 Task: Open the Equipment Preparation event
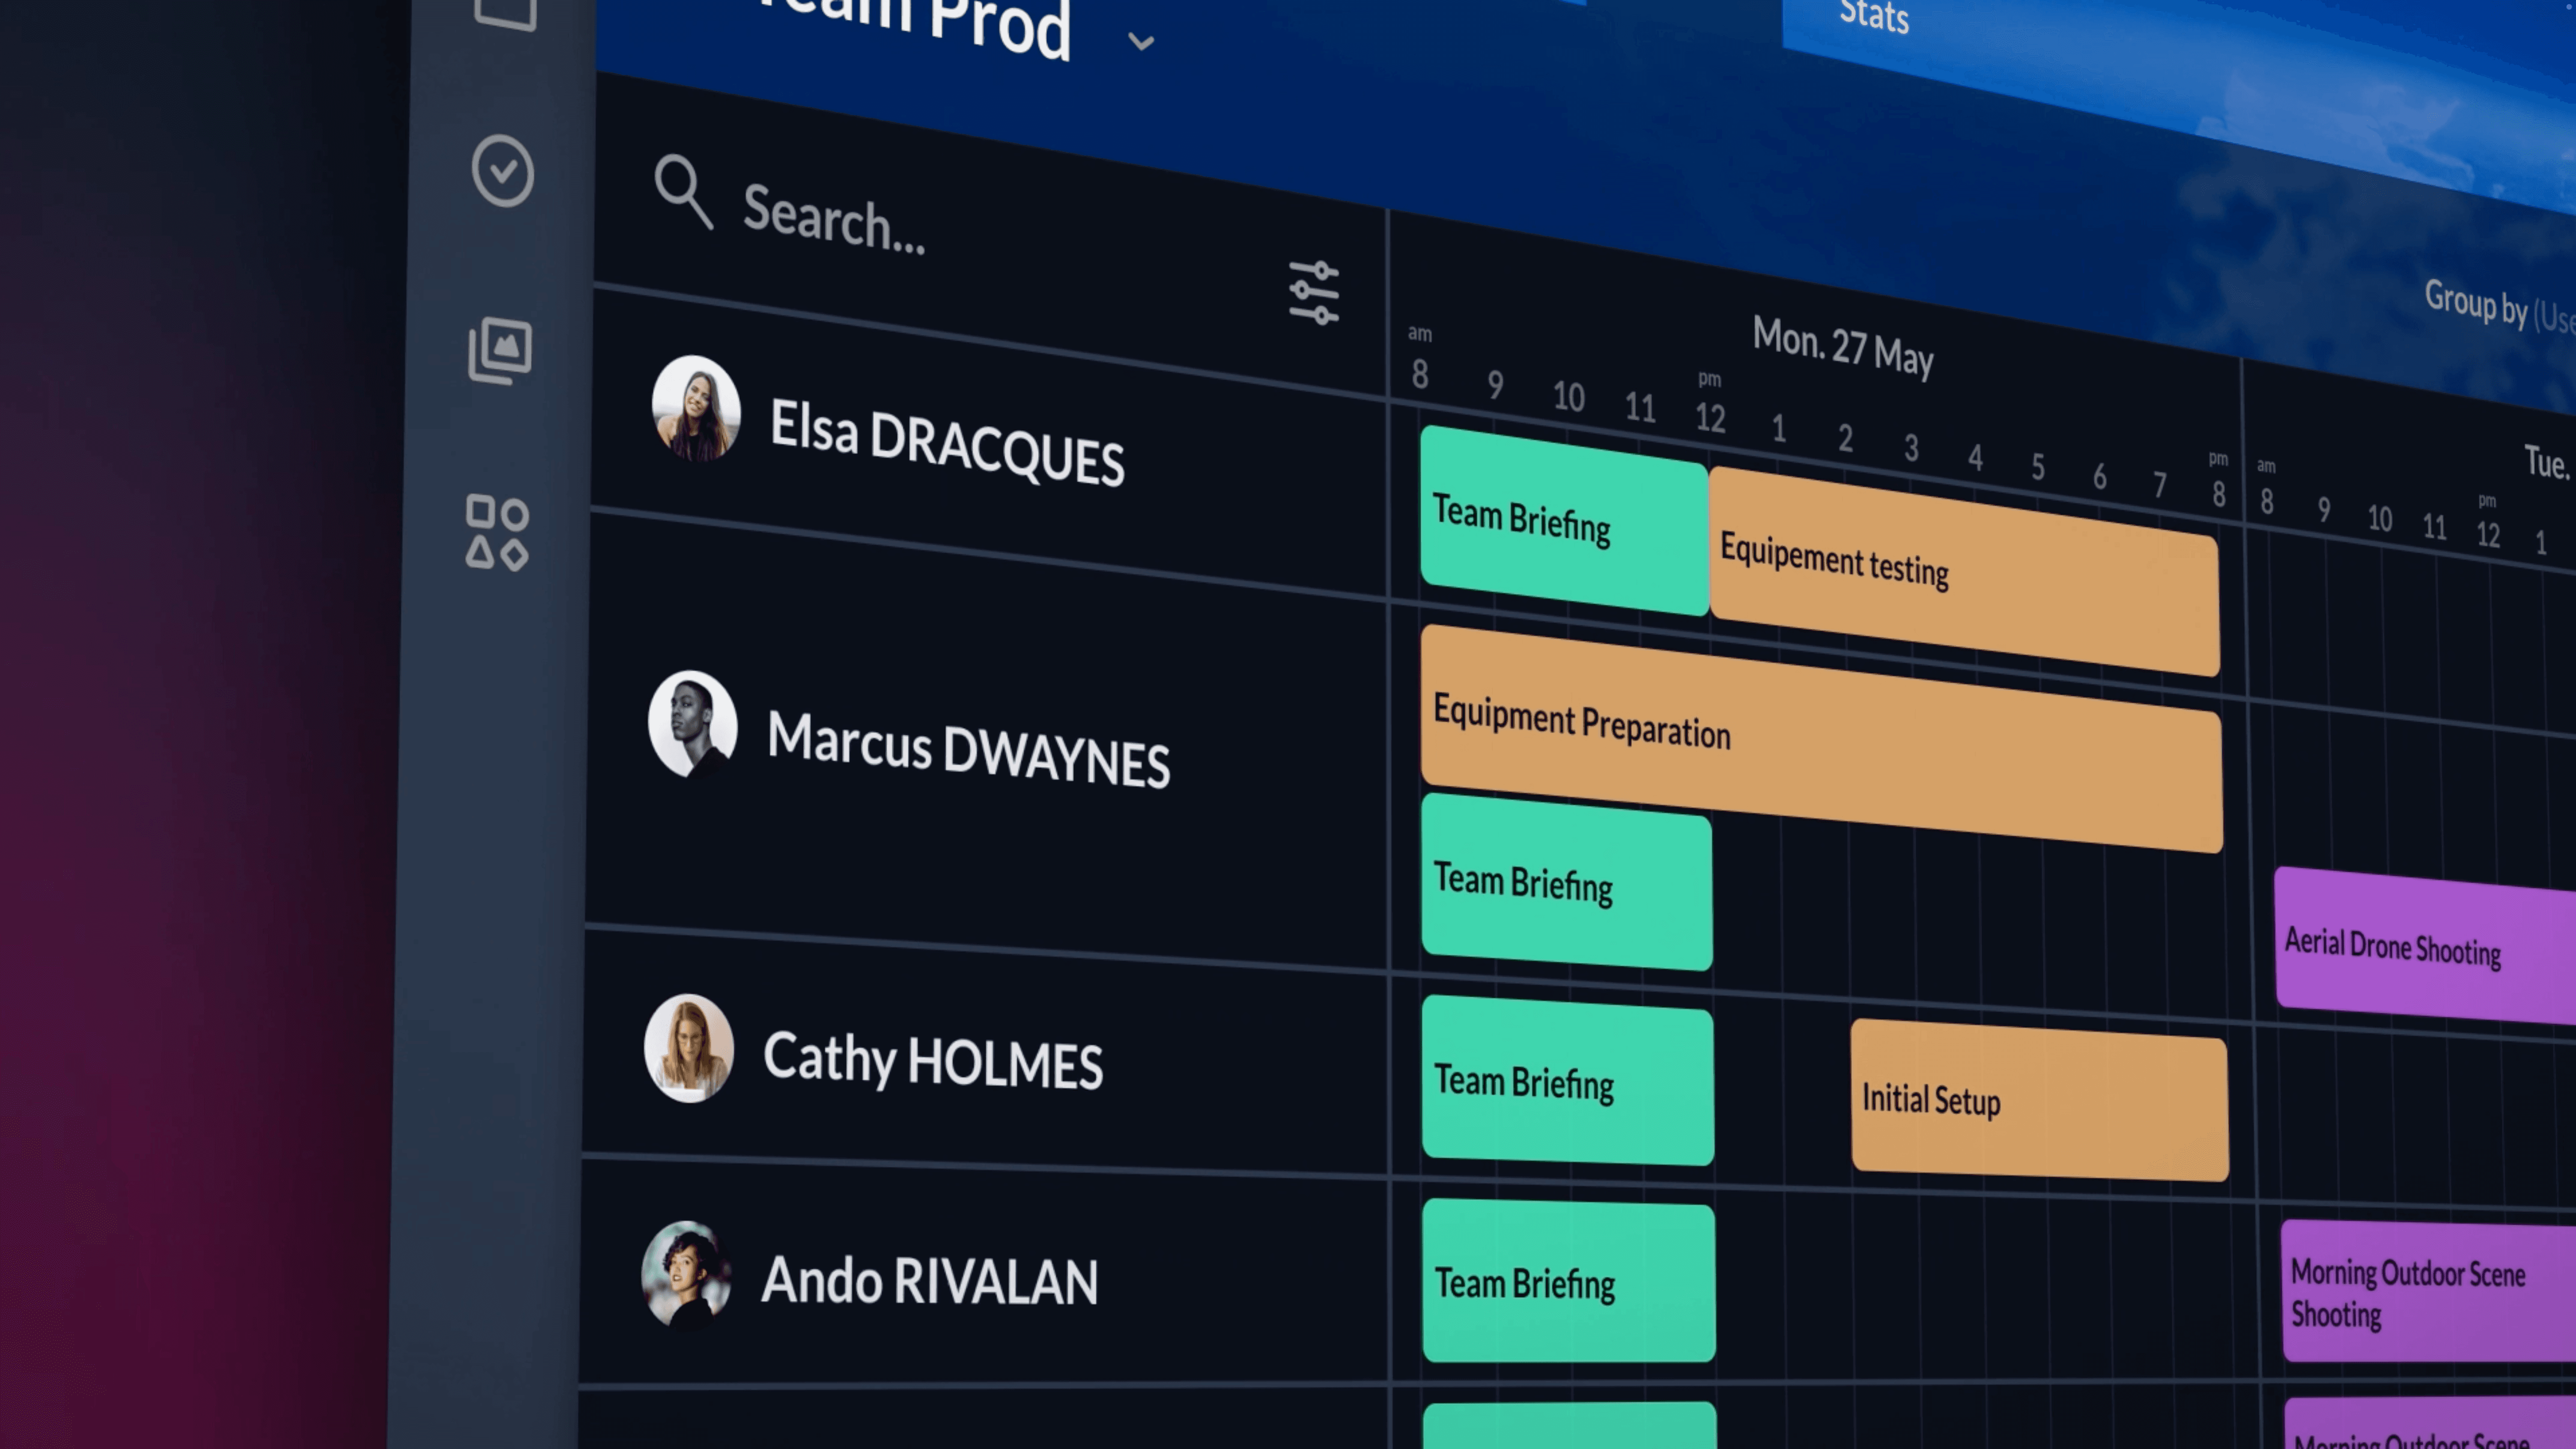coord(1821,739)
